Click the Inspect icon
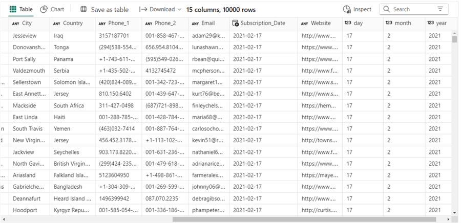The height and width of the screenshot is (223, 461). [x=347, y=9]
